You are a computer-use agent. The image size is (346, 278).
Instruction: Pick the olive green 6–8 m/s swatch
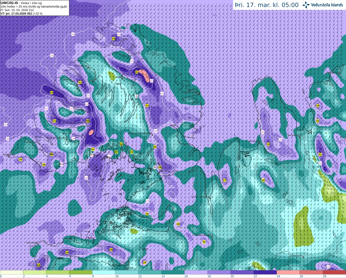point(81,272)
